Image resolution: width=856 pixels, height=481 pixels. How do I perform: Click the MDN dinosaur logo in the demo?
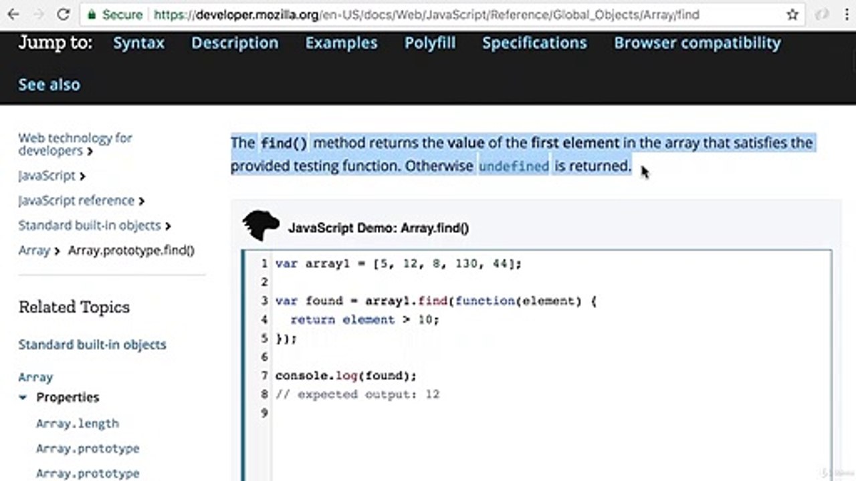pos(261,226)
